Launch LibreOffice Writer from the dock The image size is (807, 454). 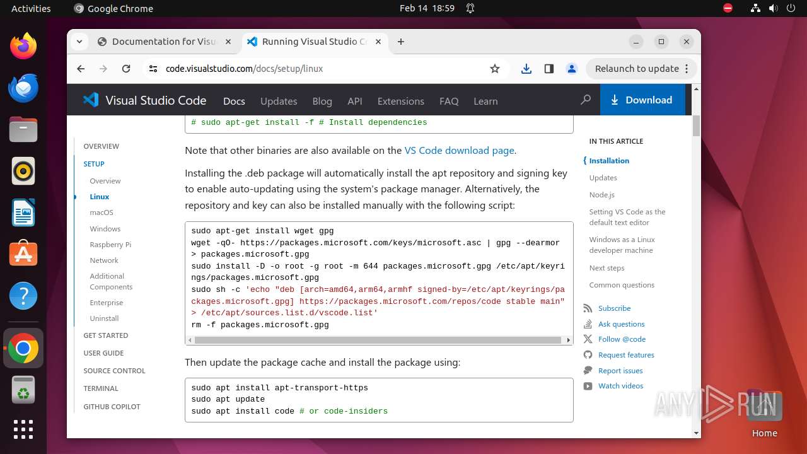tap(23, 212)
